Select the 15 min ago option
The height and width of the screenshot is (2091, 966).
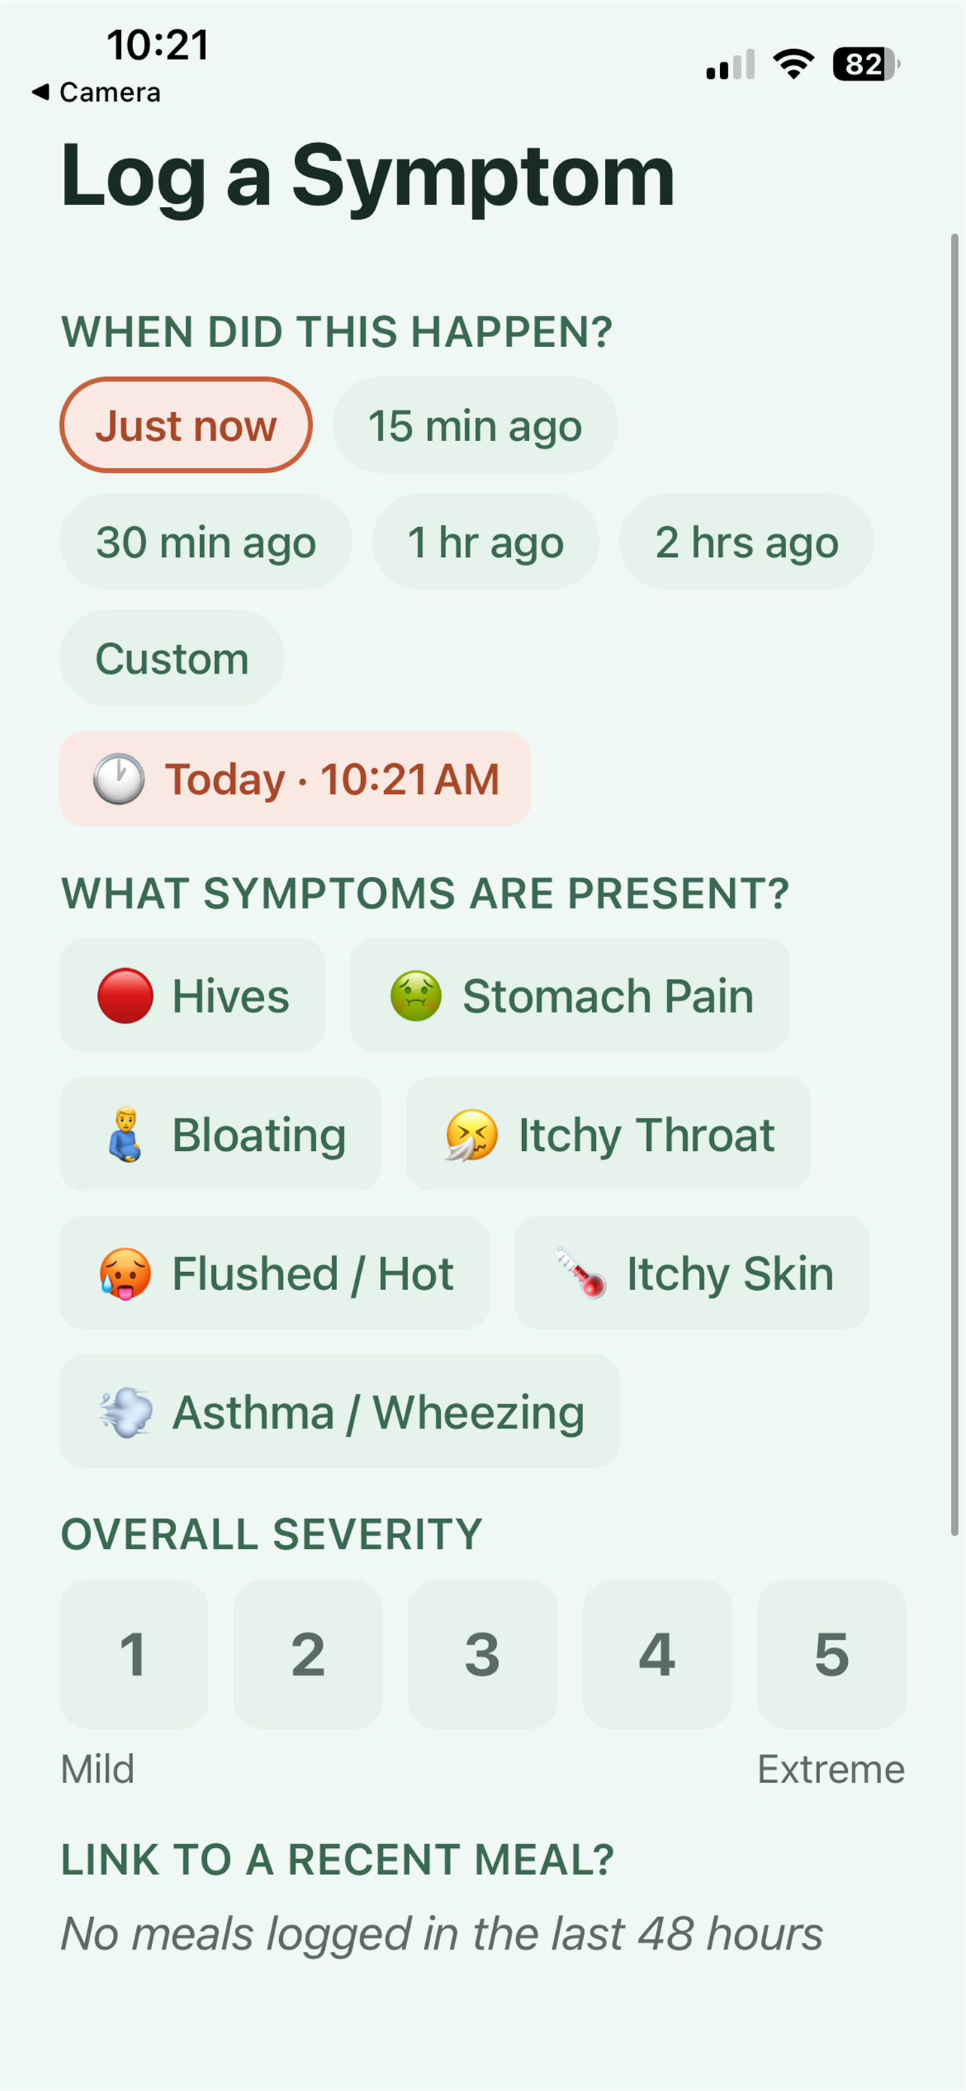pyautogui.click(x=475, y=425)
